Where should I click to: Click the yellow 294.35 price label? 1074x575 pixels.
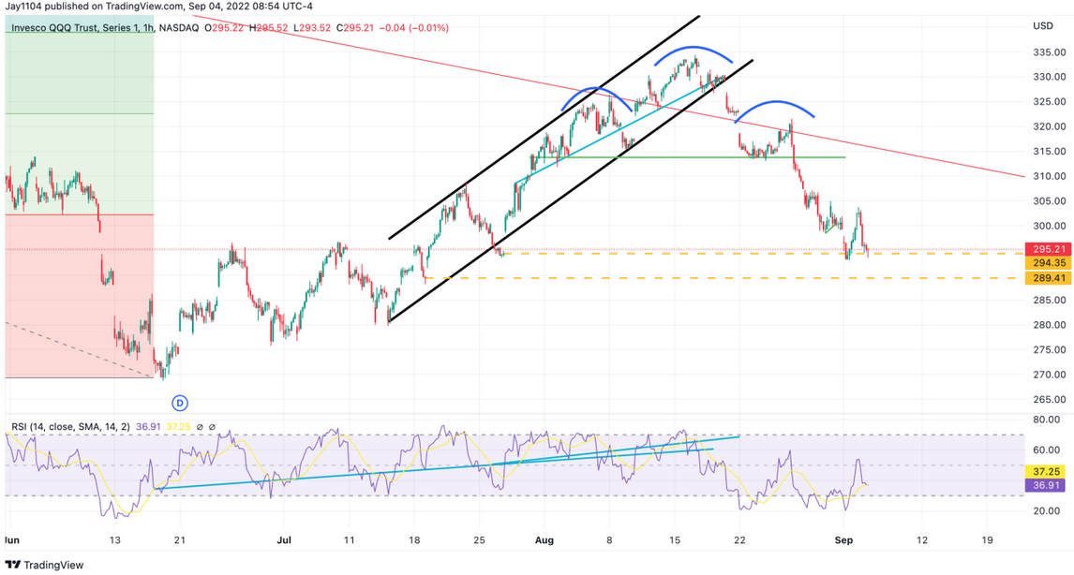tap(1049, 263)
